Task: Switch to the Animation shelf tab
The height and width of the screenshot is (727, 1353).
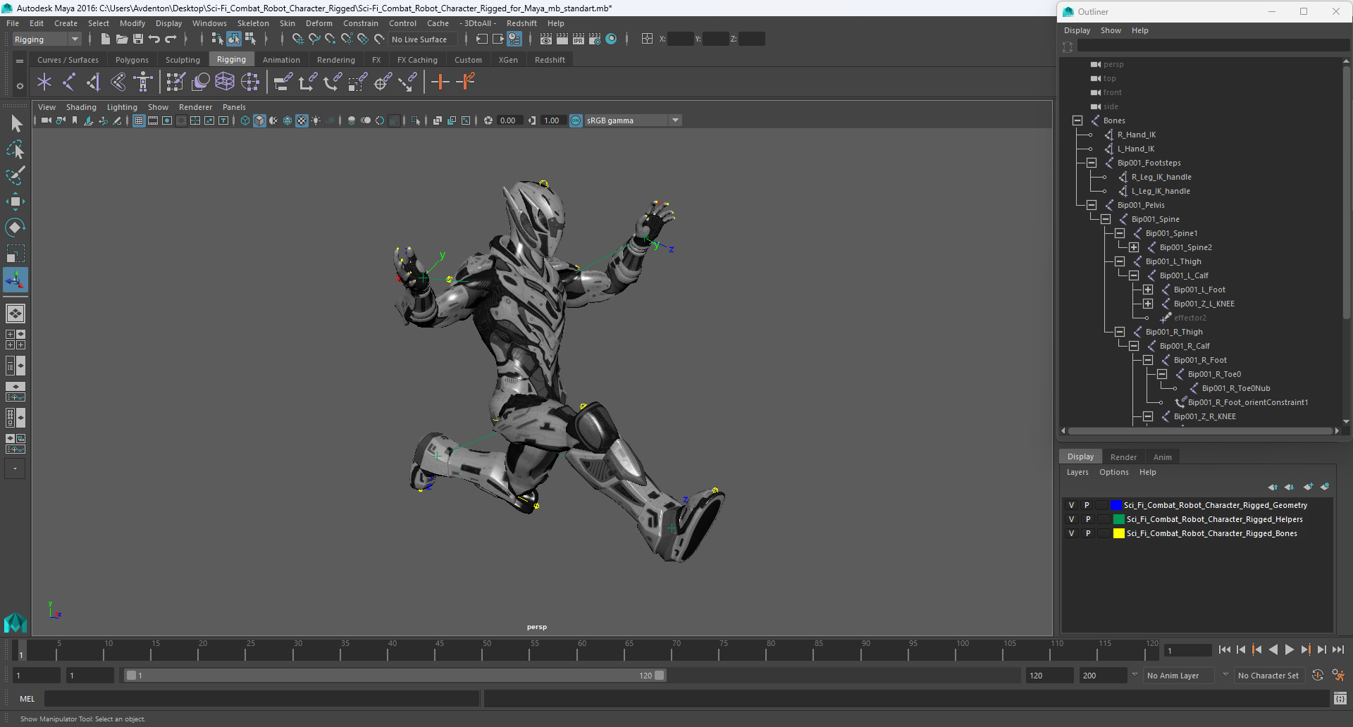Action: click(281, 60)
